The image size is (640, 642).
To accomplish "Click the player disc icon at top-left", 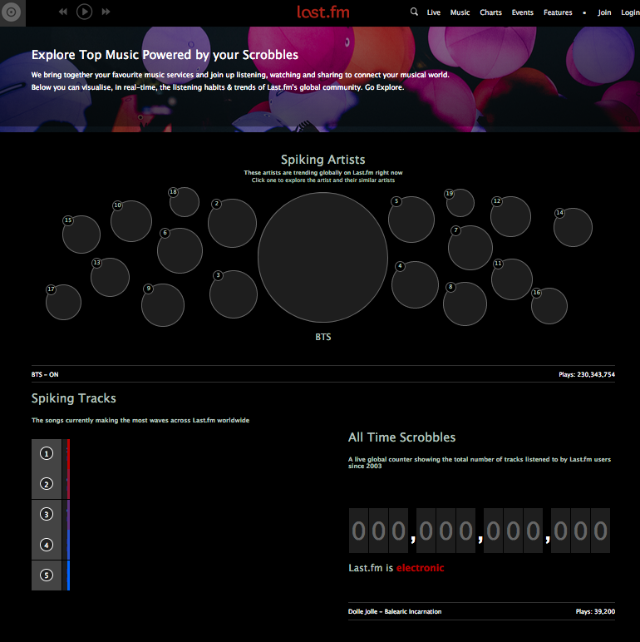I will (x=12, y=12).
